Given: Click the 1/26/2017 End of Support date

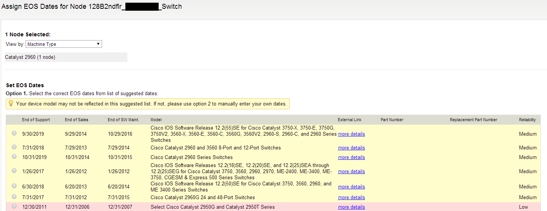Looking at the screenshot, I should (x=34, y=172).
